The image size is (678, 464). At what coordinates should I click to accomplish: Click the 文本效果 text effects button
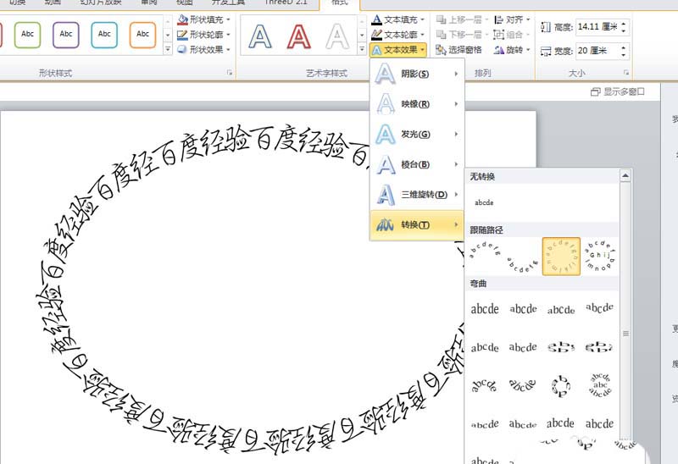pos(398,50)
